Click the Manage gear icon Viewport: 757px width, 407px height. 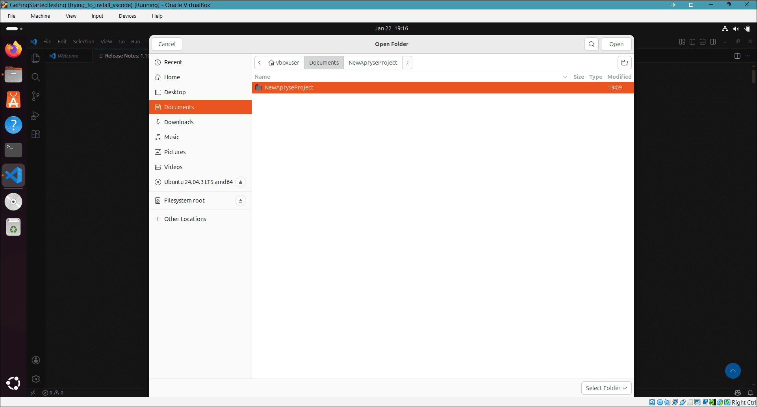(36, 379)
